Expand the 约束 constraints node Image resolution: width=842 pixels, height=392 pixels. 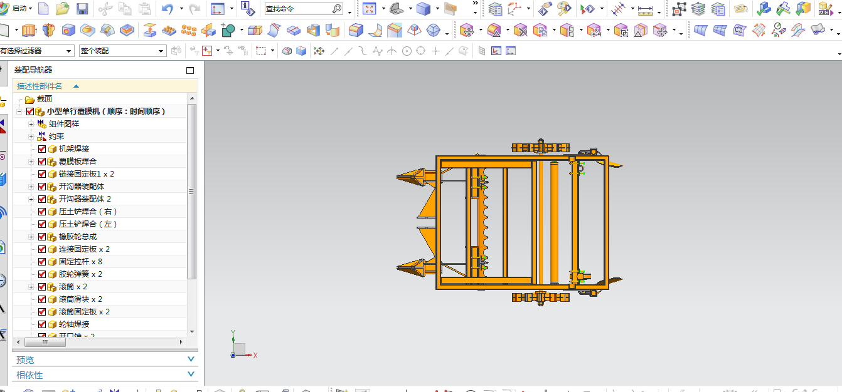point(30,137)
